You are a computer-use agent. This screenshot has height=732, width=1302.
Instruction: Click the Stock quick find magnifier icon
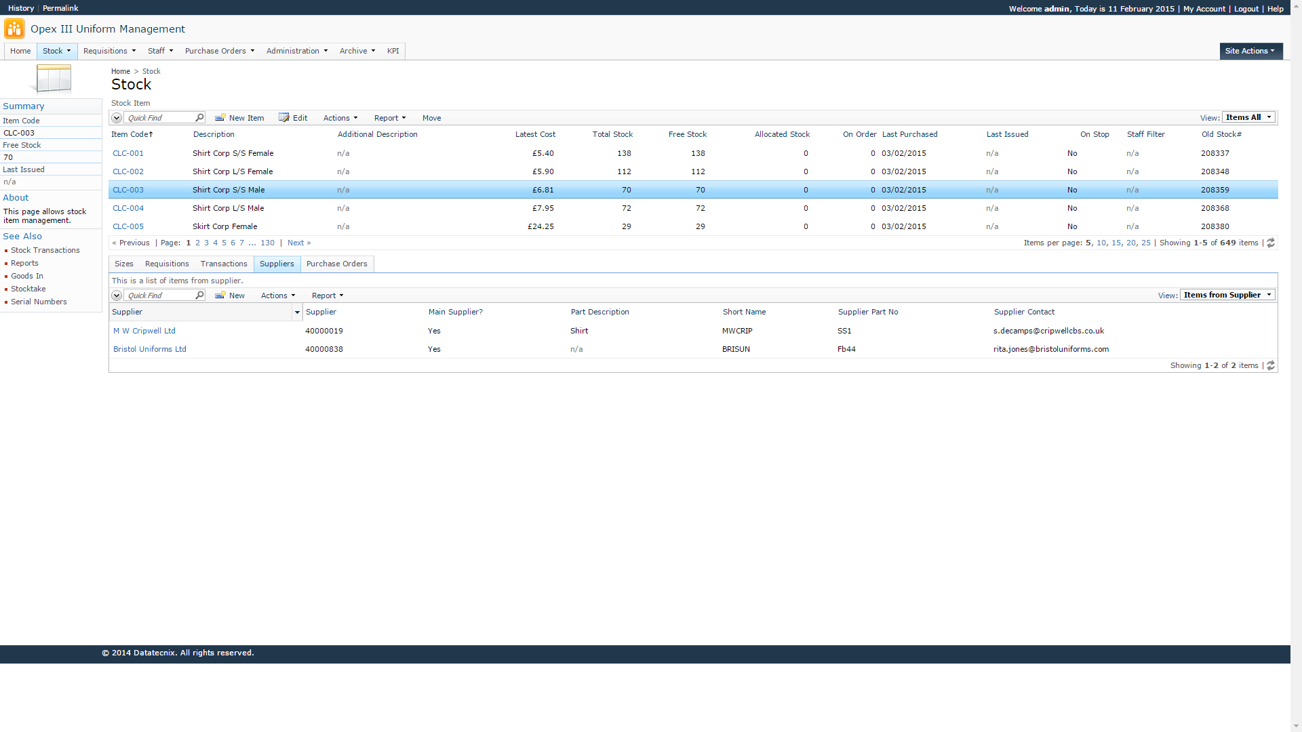point(199,118)
